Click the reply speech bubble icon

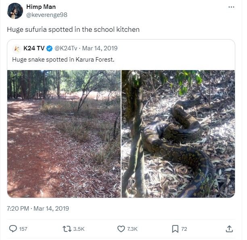pyautogui.click(x=13, y=229)
